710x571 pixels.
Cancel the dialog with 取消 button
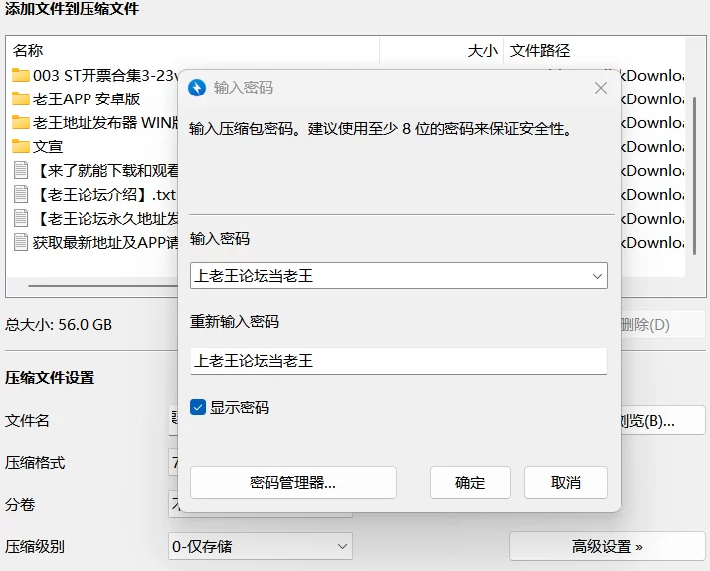566,482
